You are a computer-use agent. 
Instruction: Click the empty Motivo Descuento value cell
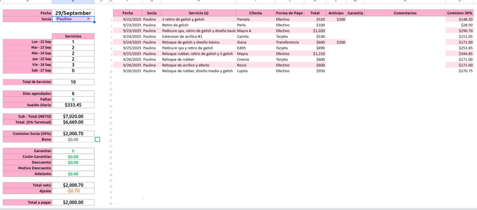(x=73, y=168)
